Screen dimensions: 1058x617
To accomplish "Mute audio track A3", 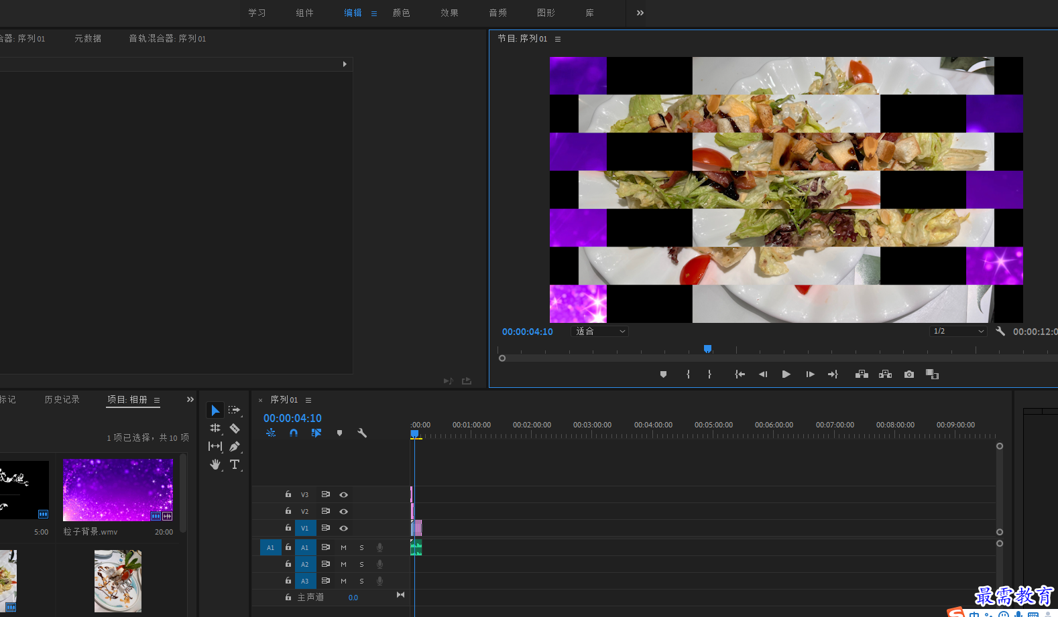I will (x=344, y=581).
